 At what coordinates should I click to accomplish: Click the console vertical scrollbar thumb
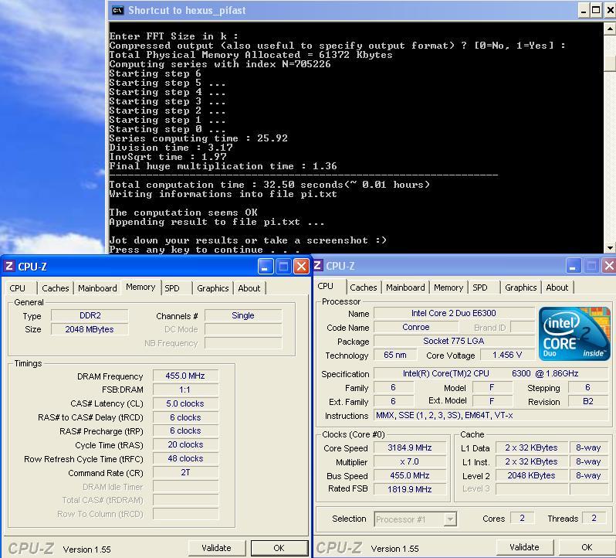click(x=610, y=63)
